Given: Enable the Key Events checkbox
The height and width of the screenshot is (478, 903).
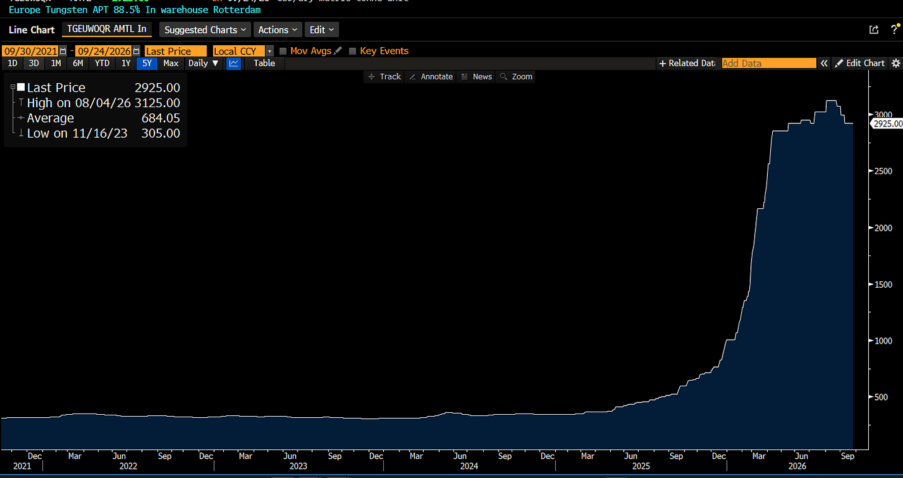Looking at the screenshot, I should click(x=352, y=51).
